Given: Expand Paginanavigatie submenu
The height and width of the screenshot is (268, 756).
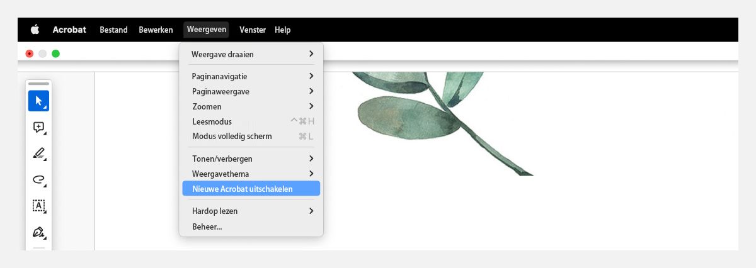Looking at the screenshot, I should tap(251, 76).
